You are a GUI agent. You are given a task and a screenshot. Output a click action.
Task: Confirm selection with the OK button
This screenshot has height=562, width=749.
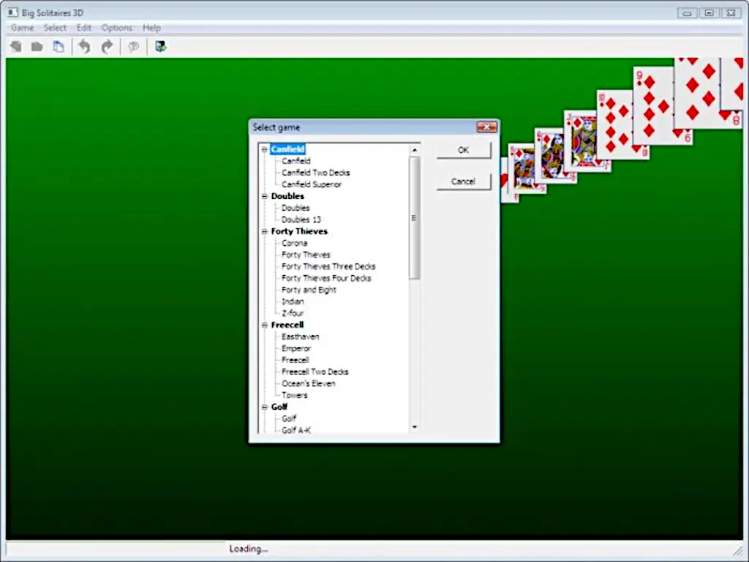click(x=463, y=150)
